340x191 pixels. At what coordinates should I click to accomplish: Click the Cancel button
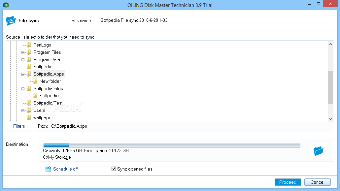point(318,182)
